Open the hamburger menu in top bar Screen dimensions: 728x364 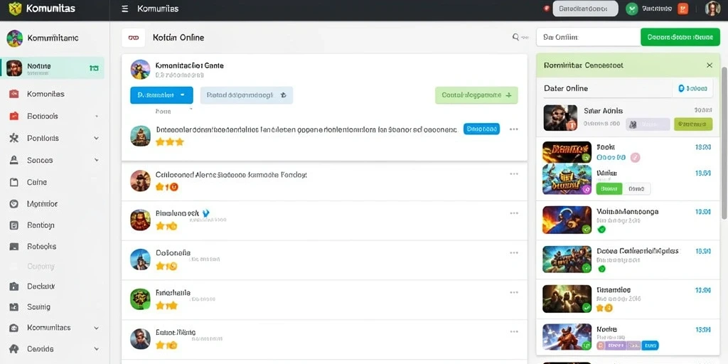(x=124, y=9)
